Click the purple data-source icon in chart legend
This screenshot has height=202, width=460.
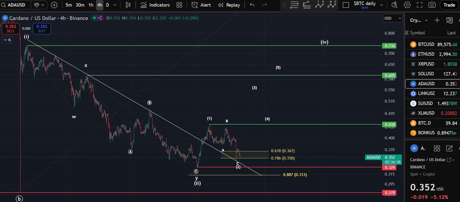pyautogui.click(x=100, y=18)
